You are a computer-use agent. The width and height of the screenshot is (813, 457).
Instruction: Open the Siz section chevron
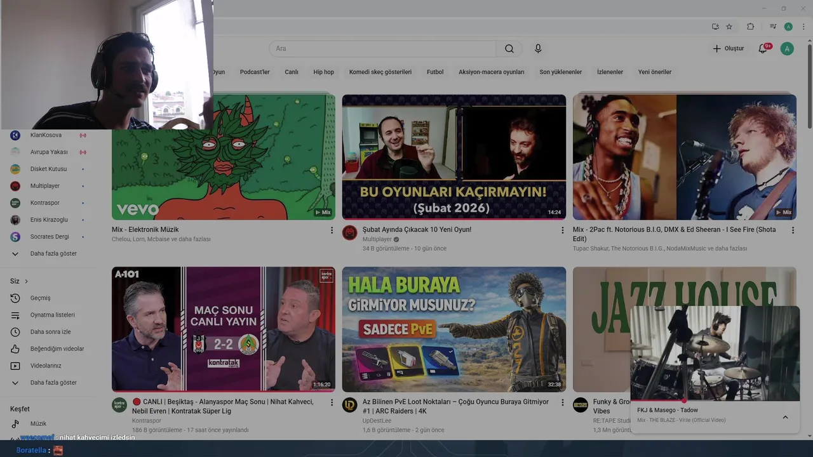click(x=26, y=281)
